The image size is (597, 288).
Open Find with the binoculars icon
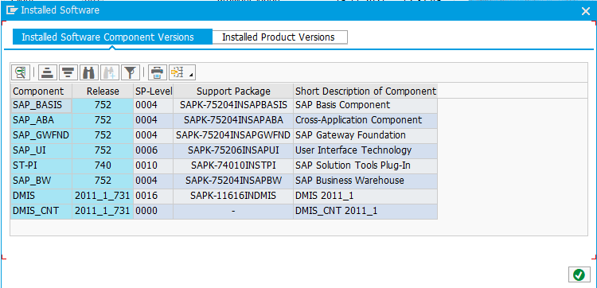point(88,72)
